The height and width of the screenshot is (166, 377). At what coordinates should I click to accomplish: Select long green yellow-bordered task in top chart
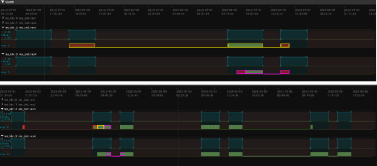[x=245, y=45]
